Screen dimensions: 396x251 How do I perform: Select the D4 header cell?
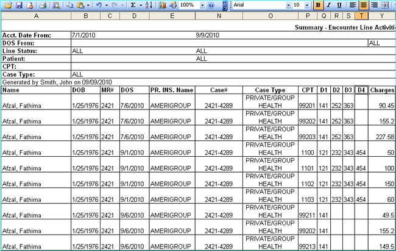point(361,90)
